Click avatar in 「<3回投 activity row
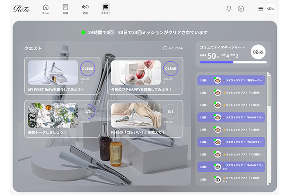The height and width of the screenshot is (195, 289). click(x=218, y=155)
